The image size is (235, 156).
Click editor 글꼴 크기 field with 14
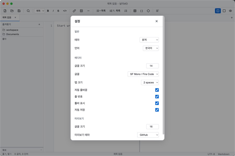[x=152, y=66]
